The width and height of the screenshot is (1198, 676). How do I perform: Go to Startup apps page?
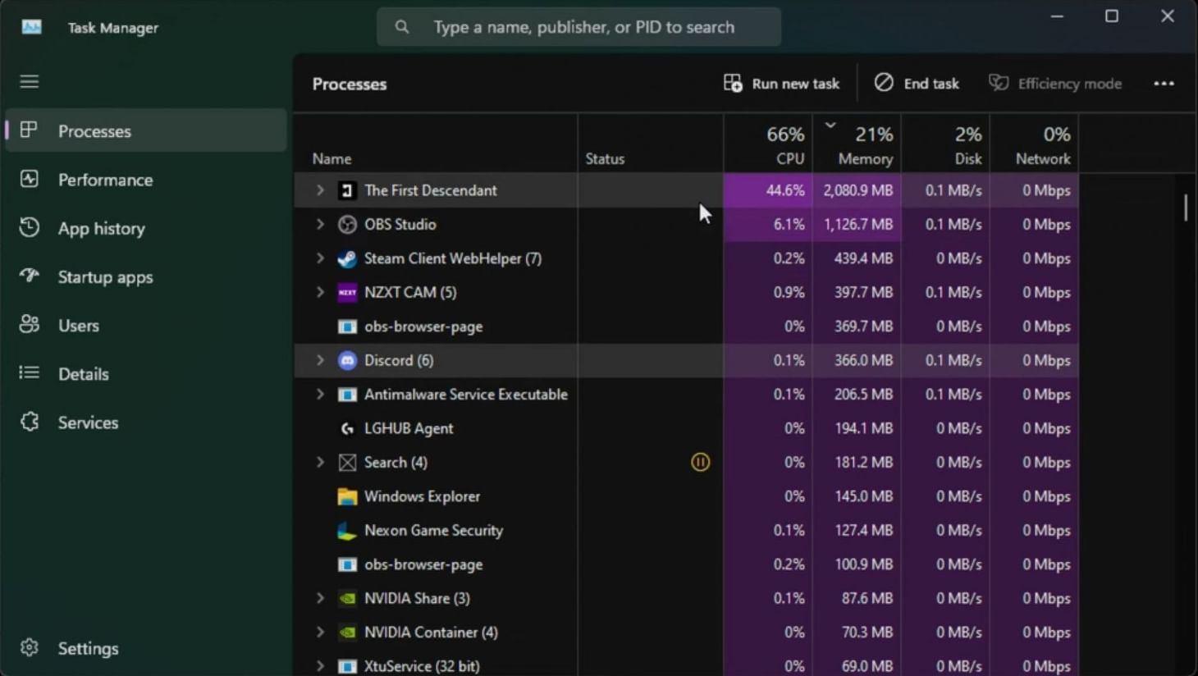105,277
